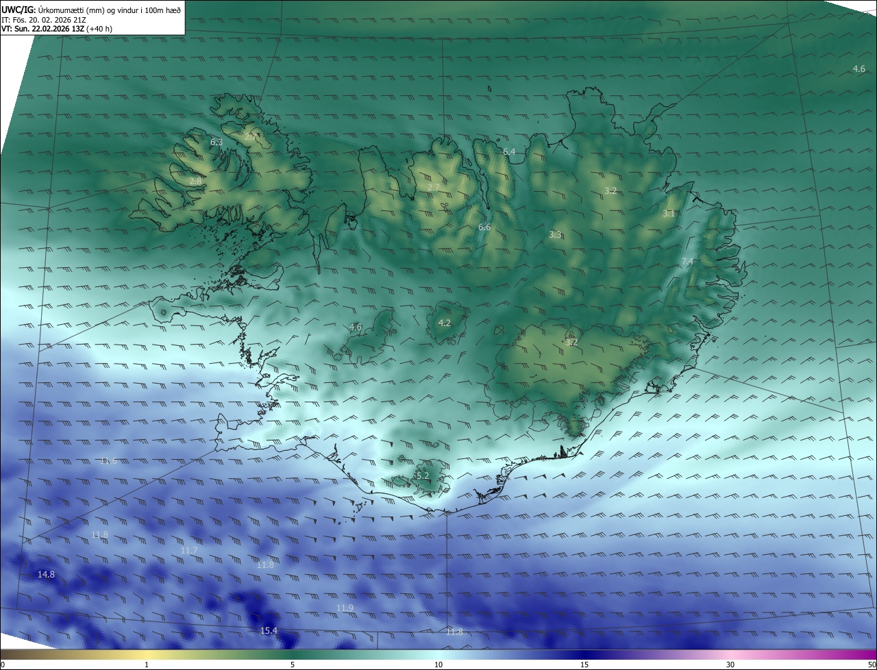Select the 6.4 value on the map
The image size is (877, 670).
click(509, 152)
